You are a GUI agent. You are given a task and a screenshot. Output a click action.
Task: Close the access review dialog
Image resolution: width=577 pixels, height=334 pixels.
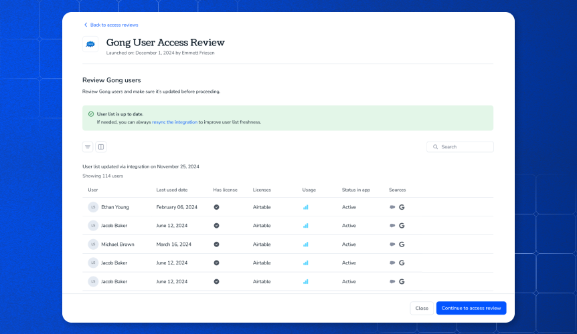pyautogui.click(x=422, y=309)
